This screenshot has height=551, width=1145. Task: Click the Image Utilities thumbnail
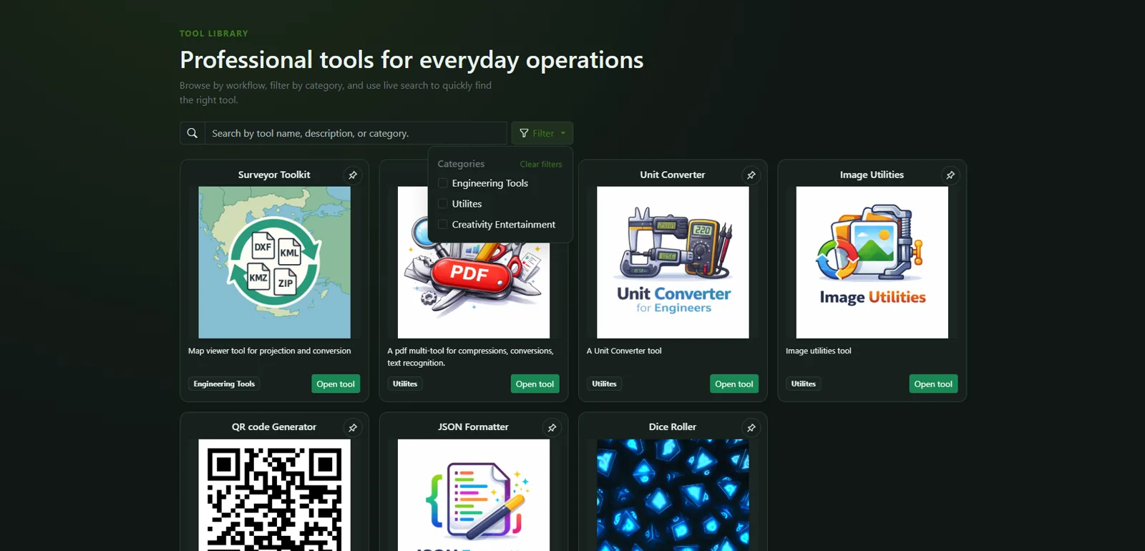coord(872,263)
